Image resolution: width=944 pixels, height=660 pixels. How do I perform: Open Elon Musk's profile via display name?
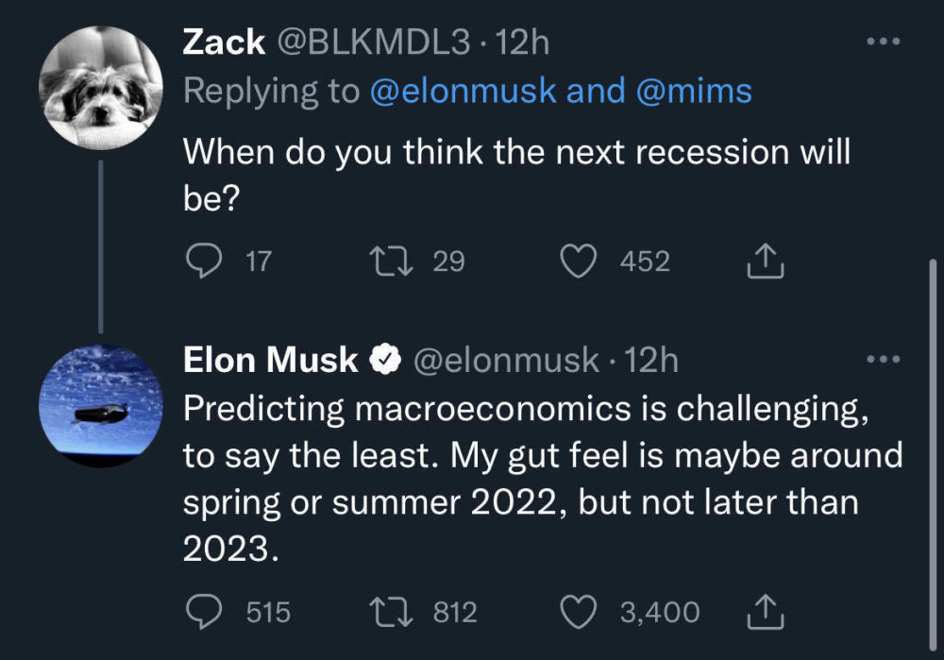(270, 360)
